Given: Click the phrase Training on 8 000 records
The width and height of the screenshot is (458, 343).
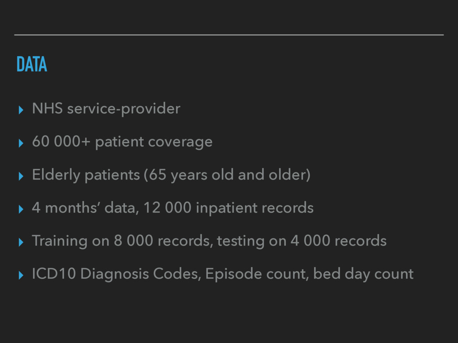Looking at the screenshot, I should [x=121, y=241].
